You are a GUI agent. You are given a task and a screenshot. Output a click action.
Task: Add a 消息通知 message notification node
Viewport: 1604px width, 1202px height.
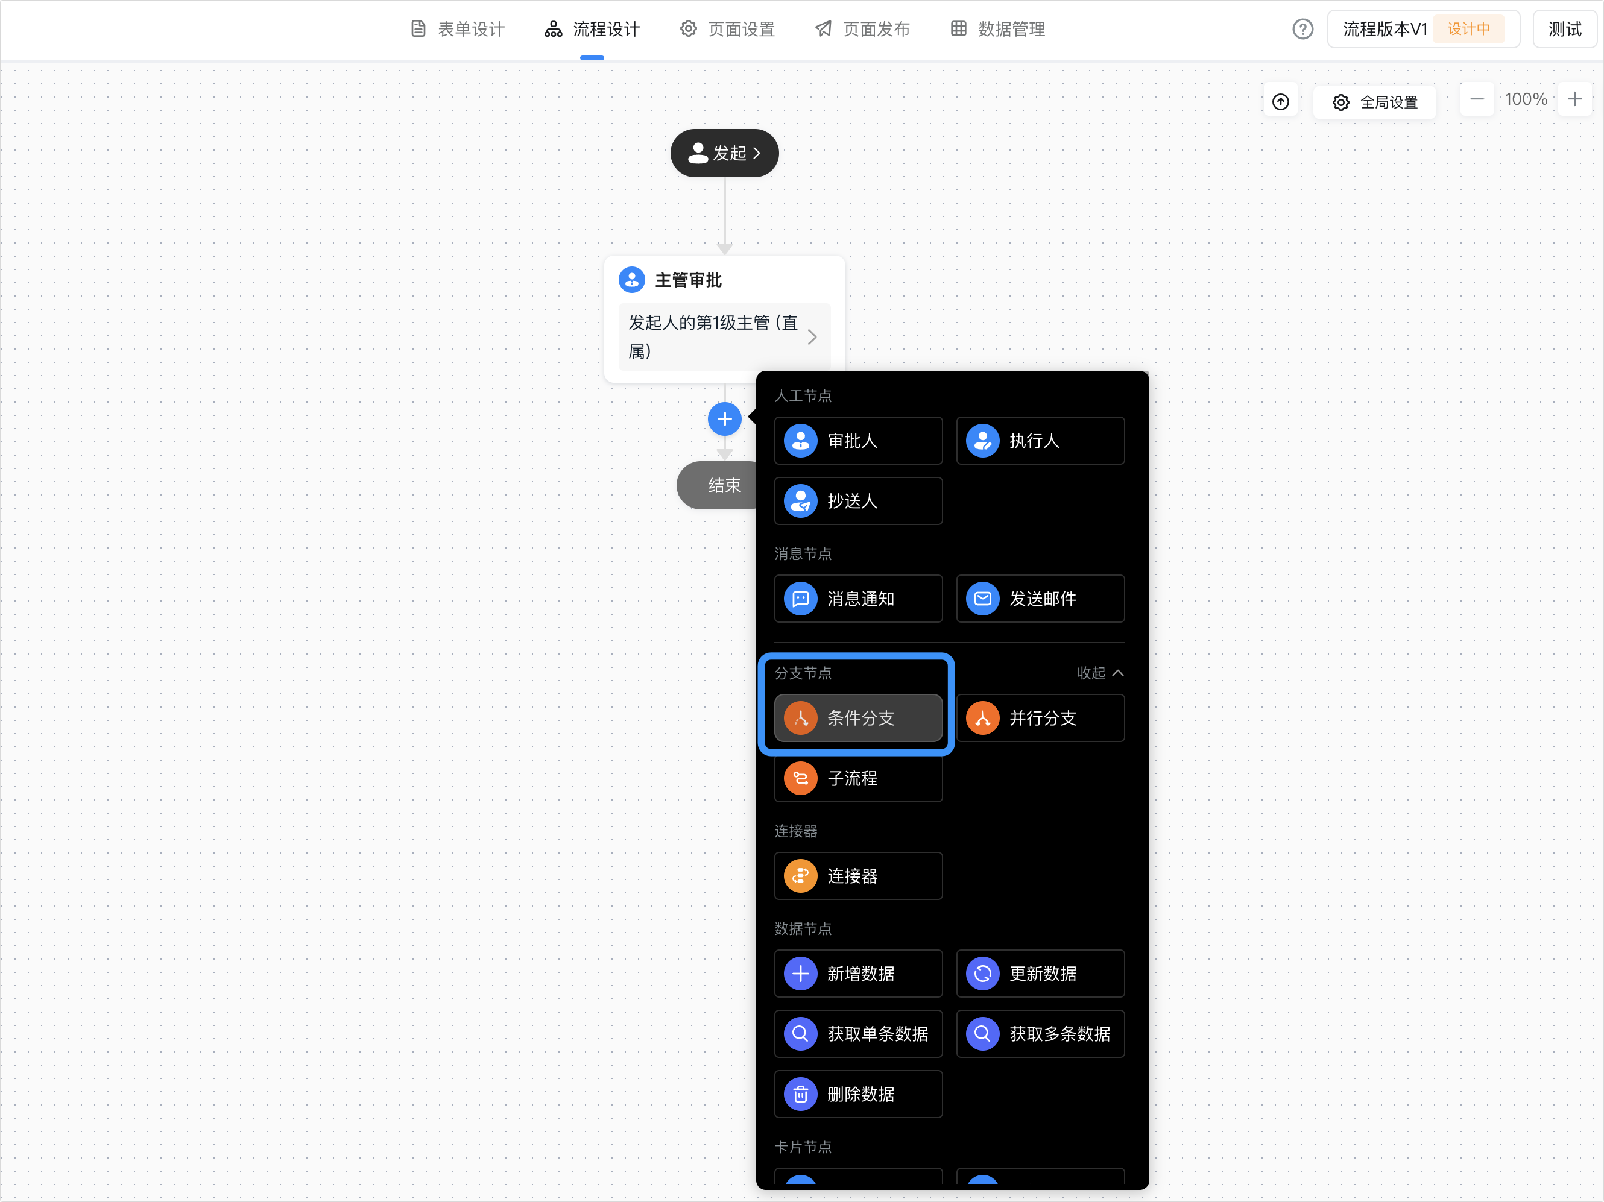click(858, 599)
